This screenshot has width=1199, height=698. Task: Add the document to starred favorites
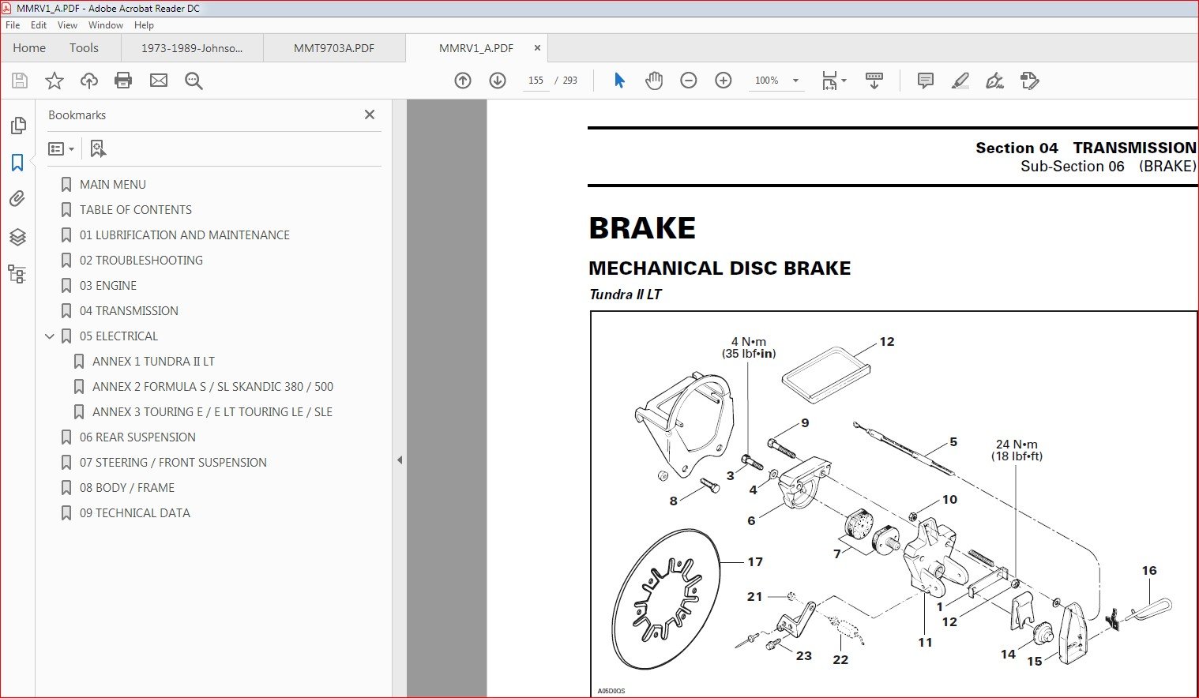(x=54, y=81)
